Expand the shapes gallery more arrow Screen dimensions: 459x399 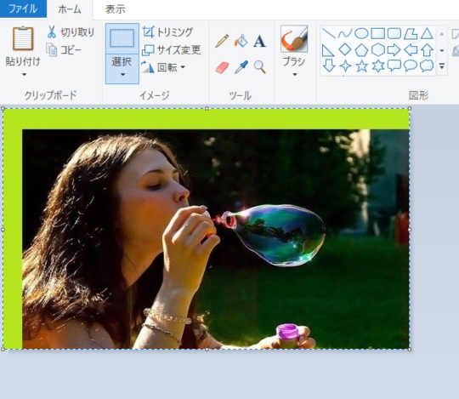click(x=442, y=66)
